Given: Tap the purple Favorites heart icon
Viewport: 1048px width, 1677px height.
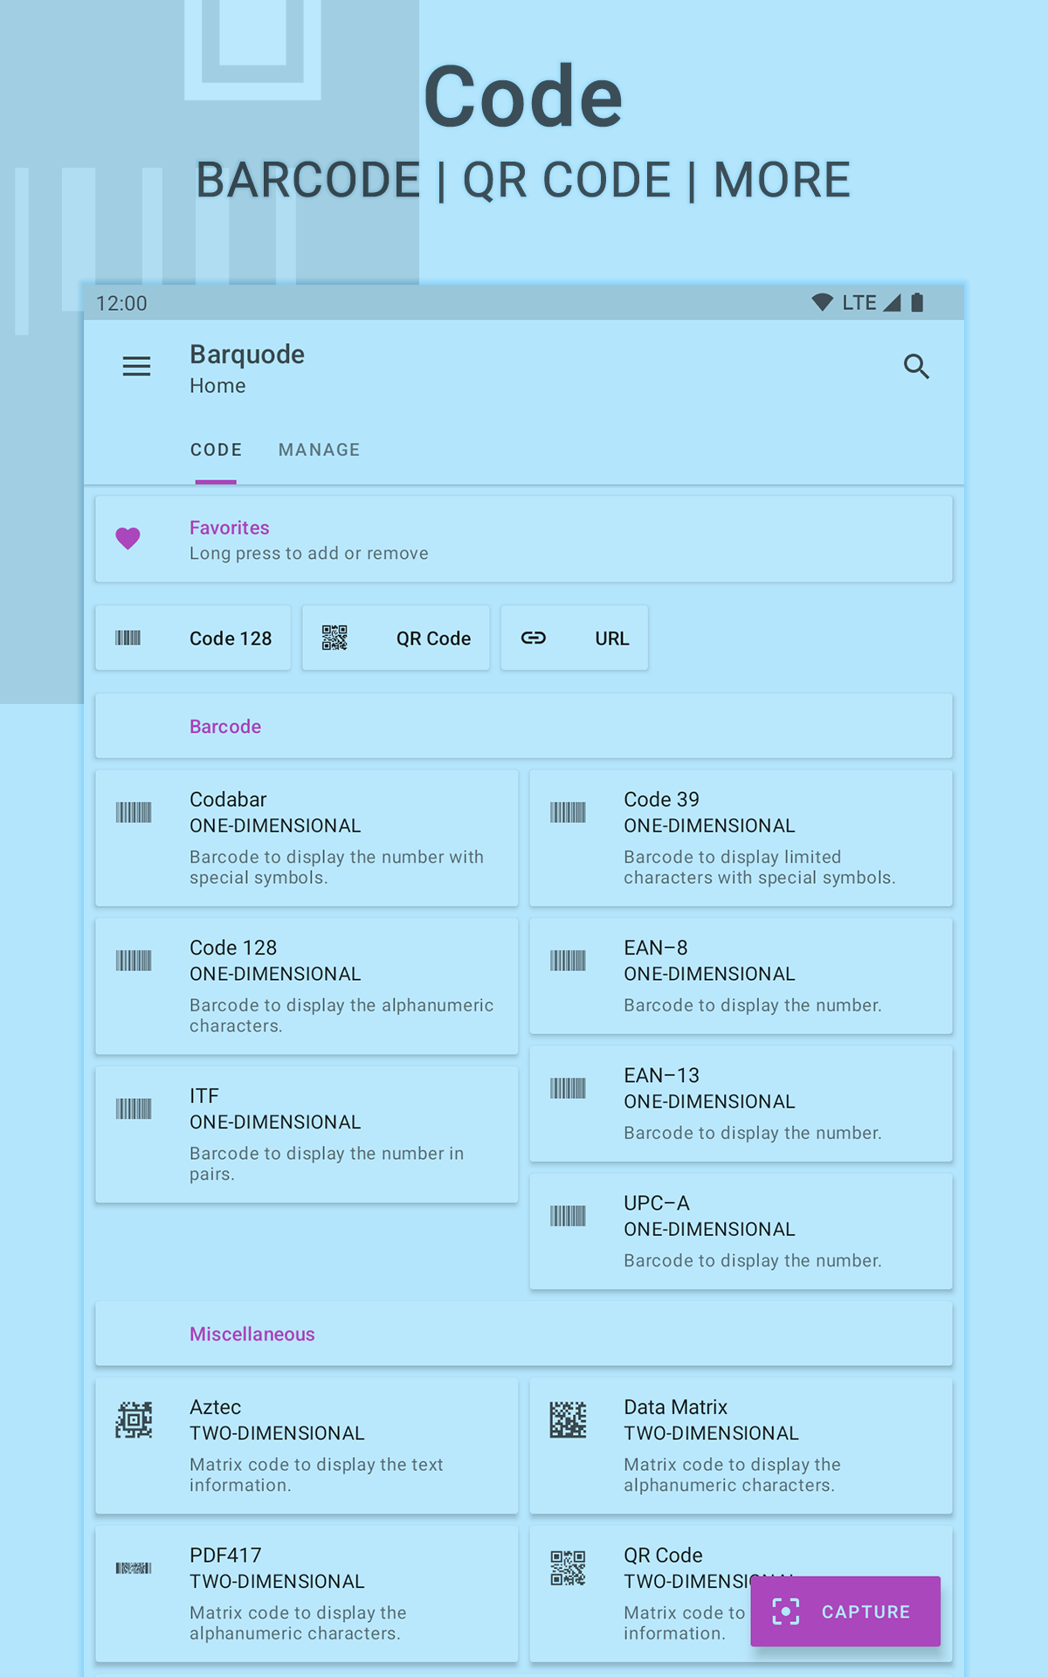Looking at the screenshot, I should click(x=128, y=539).
